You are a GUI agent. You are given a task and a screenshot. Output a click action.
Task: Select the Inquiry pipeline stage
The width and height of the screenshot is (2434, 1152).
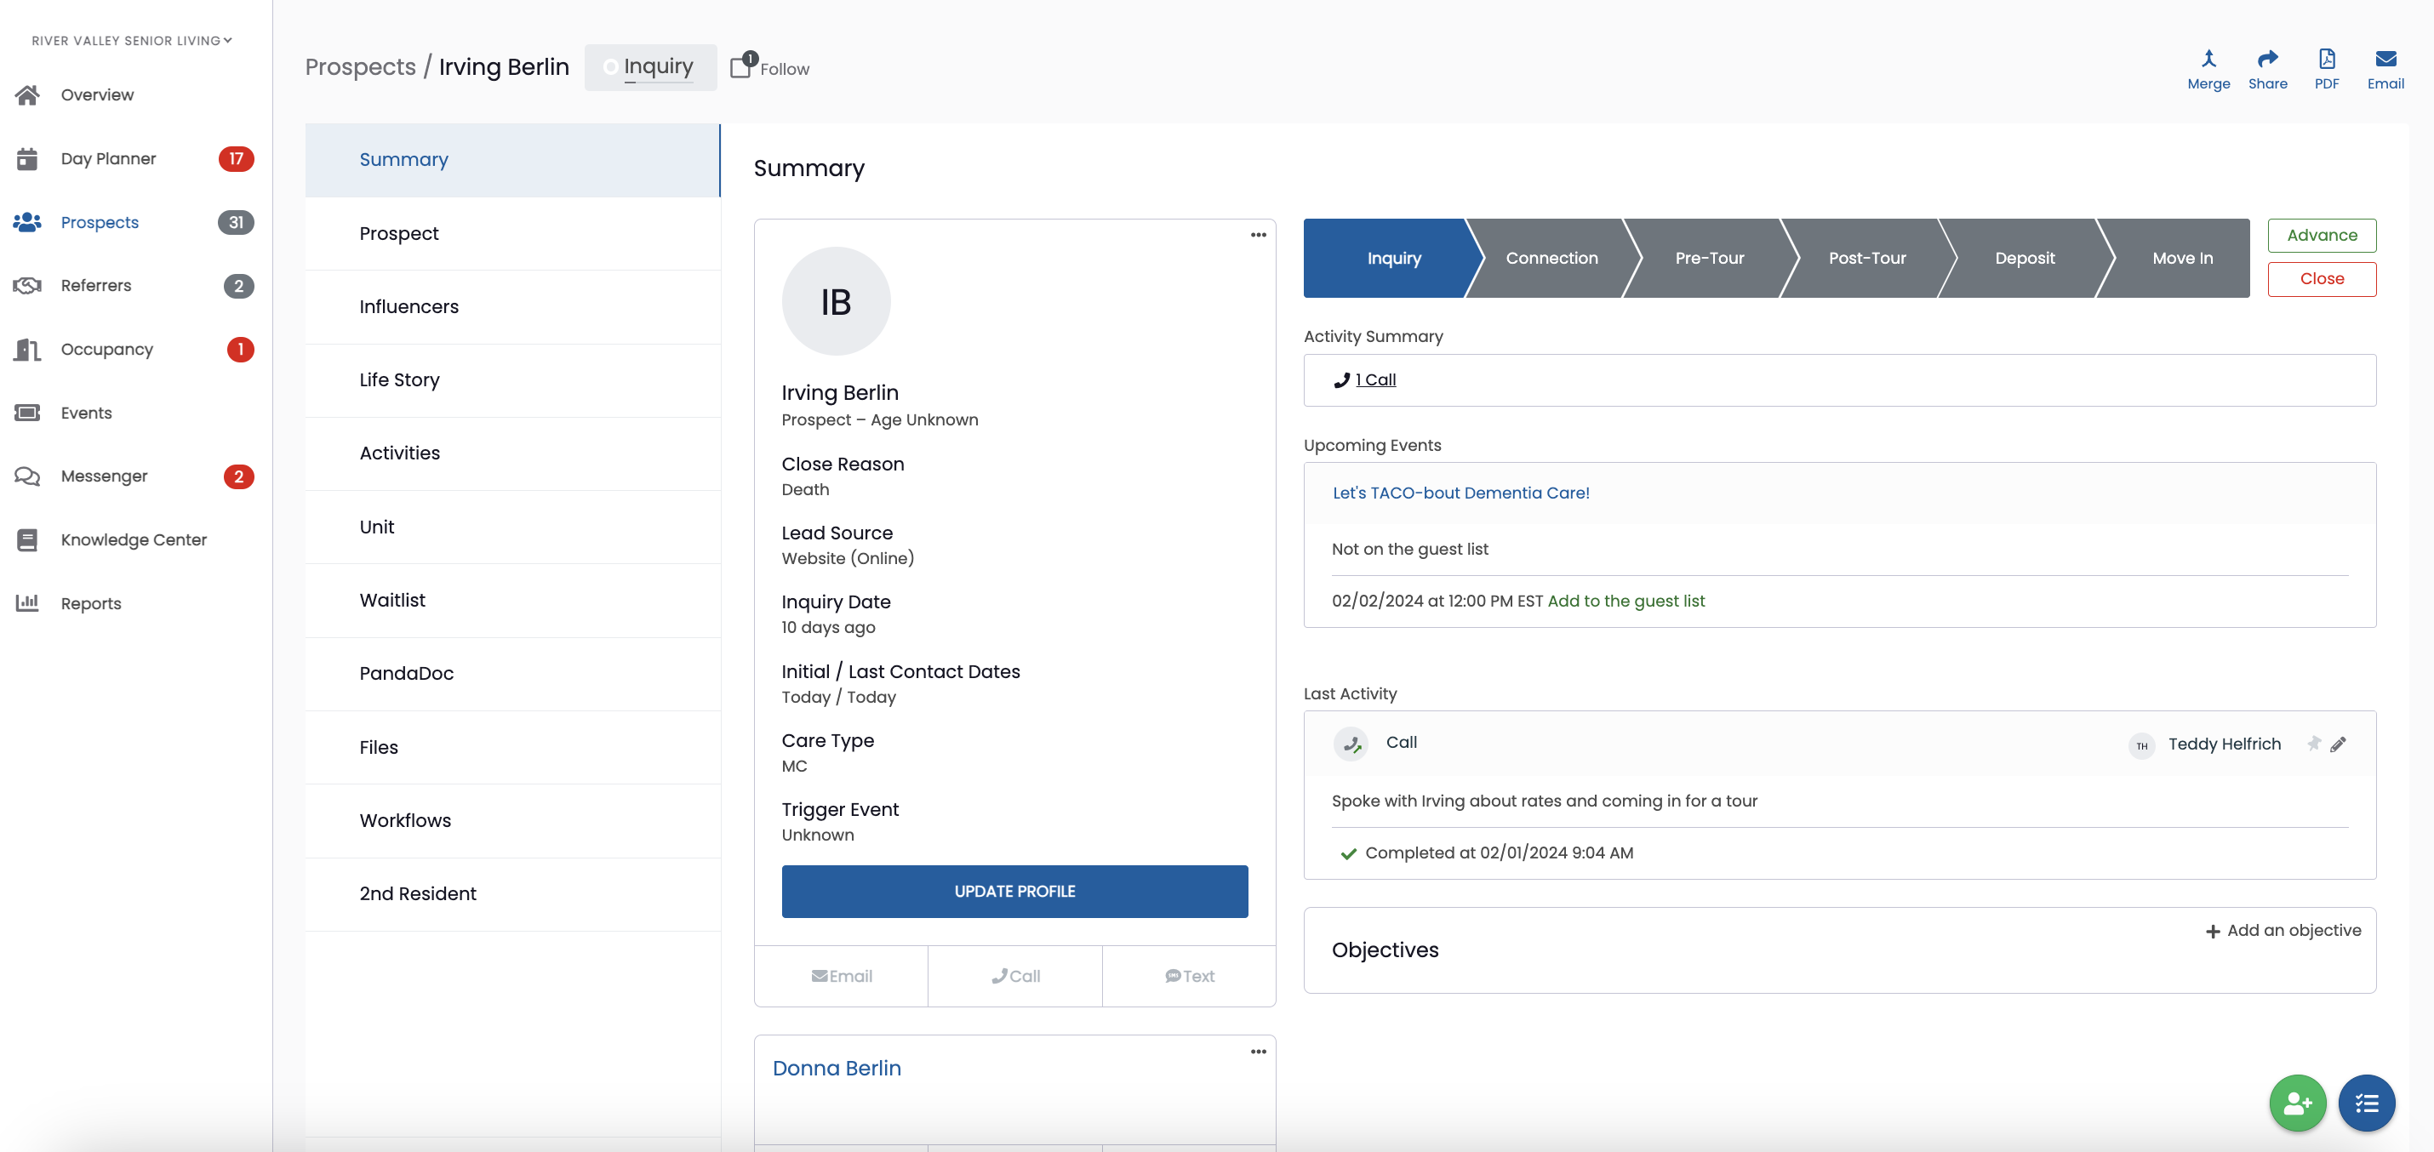click(1394, 259)
